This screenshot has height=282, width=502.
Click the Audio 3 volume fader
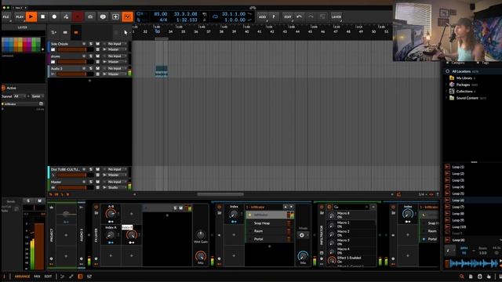pos(75,74)
